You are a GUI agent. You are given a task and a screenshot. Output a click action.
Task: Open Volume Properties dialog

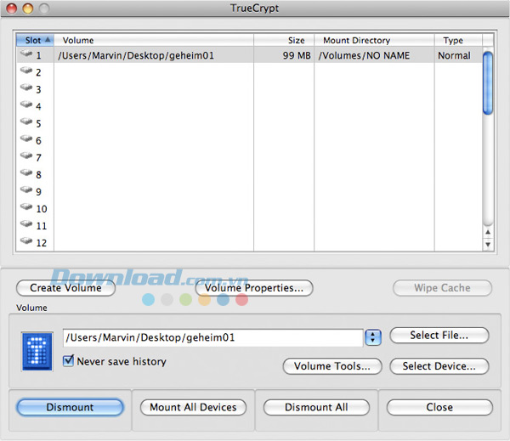click(254, 288)
